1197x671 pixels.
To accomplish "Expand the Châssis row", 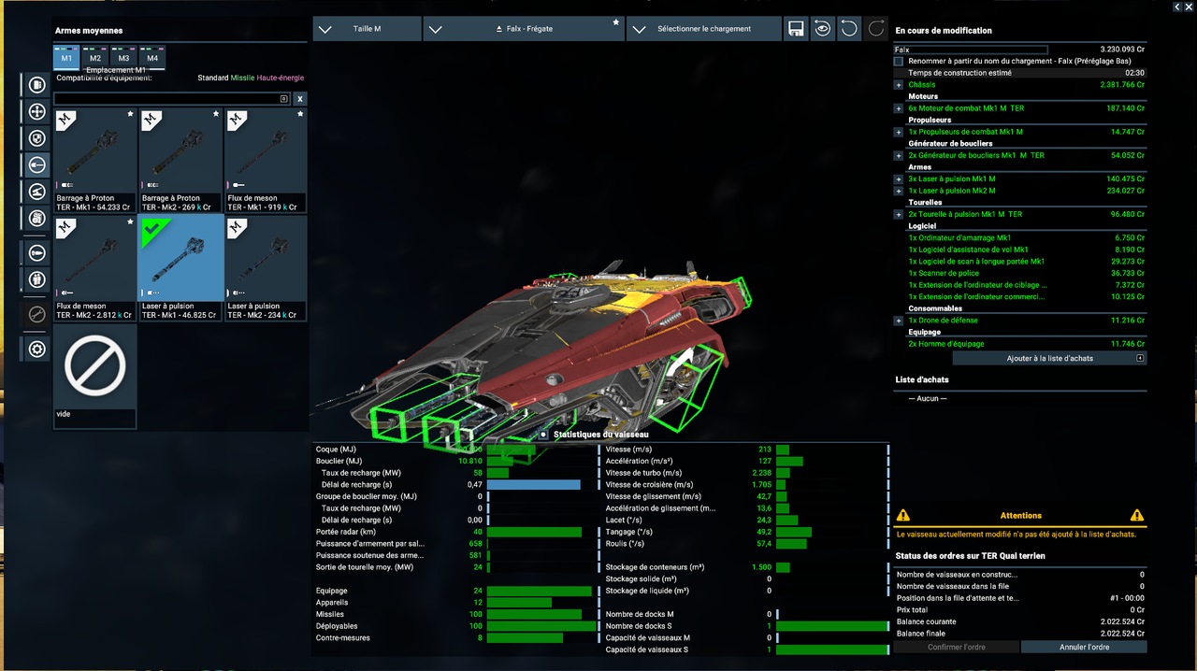I will click(x=899, y=85).
